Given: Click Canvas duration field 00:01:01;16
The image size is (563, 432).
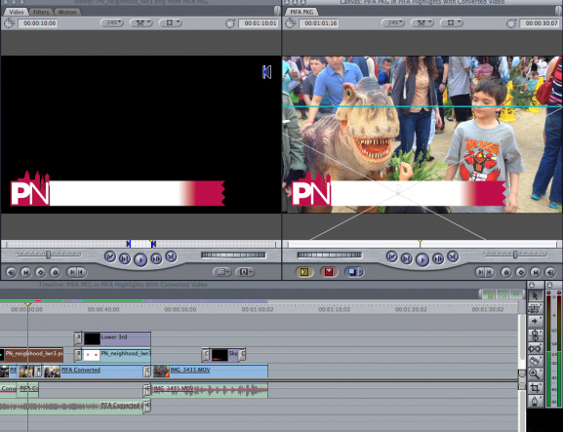Looking at the screenshot, I should tap(319, 23).
